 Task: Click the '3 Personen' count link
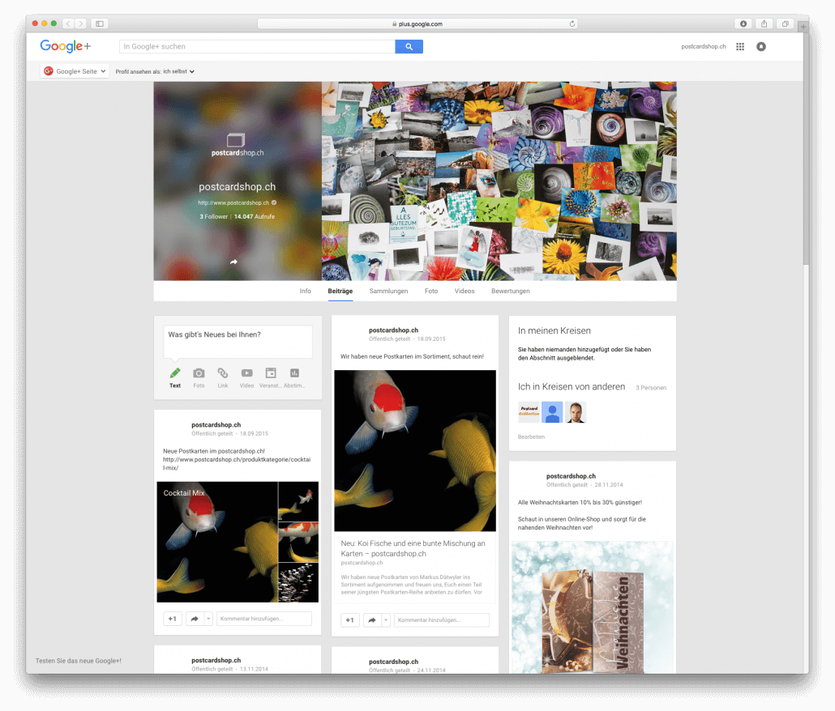point(651,388)
